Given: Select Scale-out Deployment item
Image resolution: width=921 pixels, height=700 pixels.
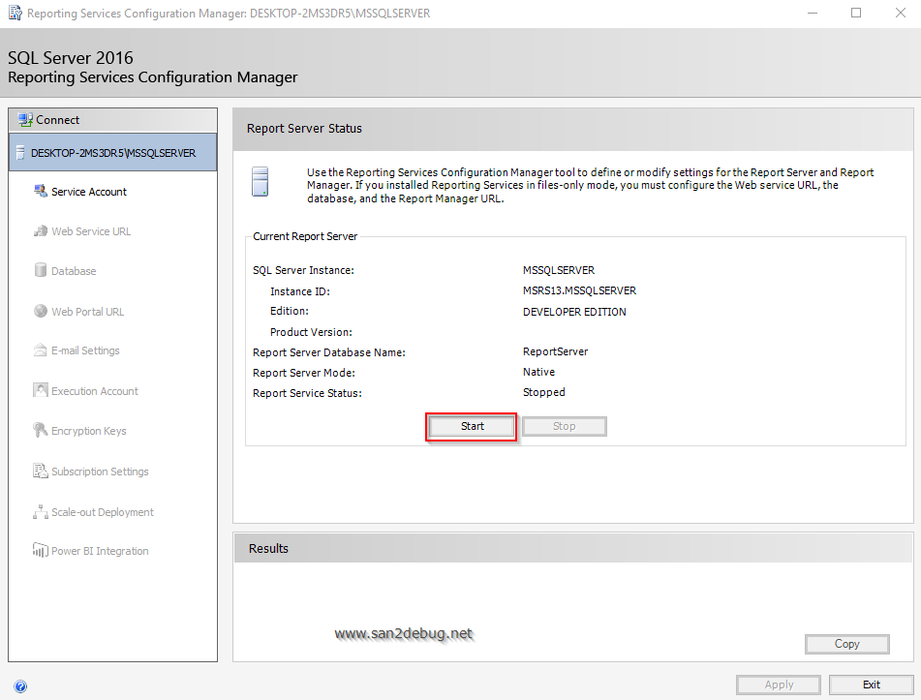Looking at the screenshot, I should (103, 512).
